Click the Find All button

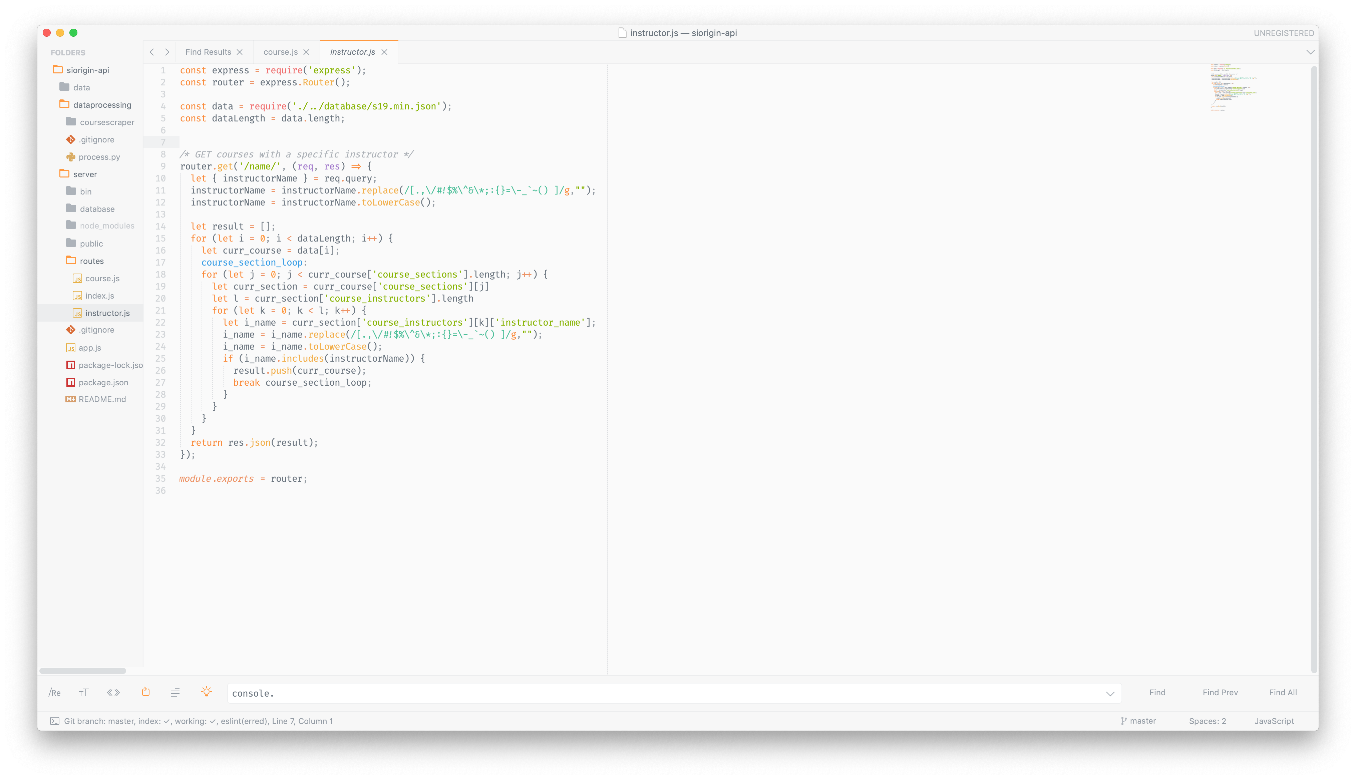[x=1283, y=693]
